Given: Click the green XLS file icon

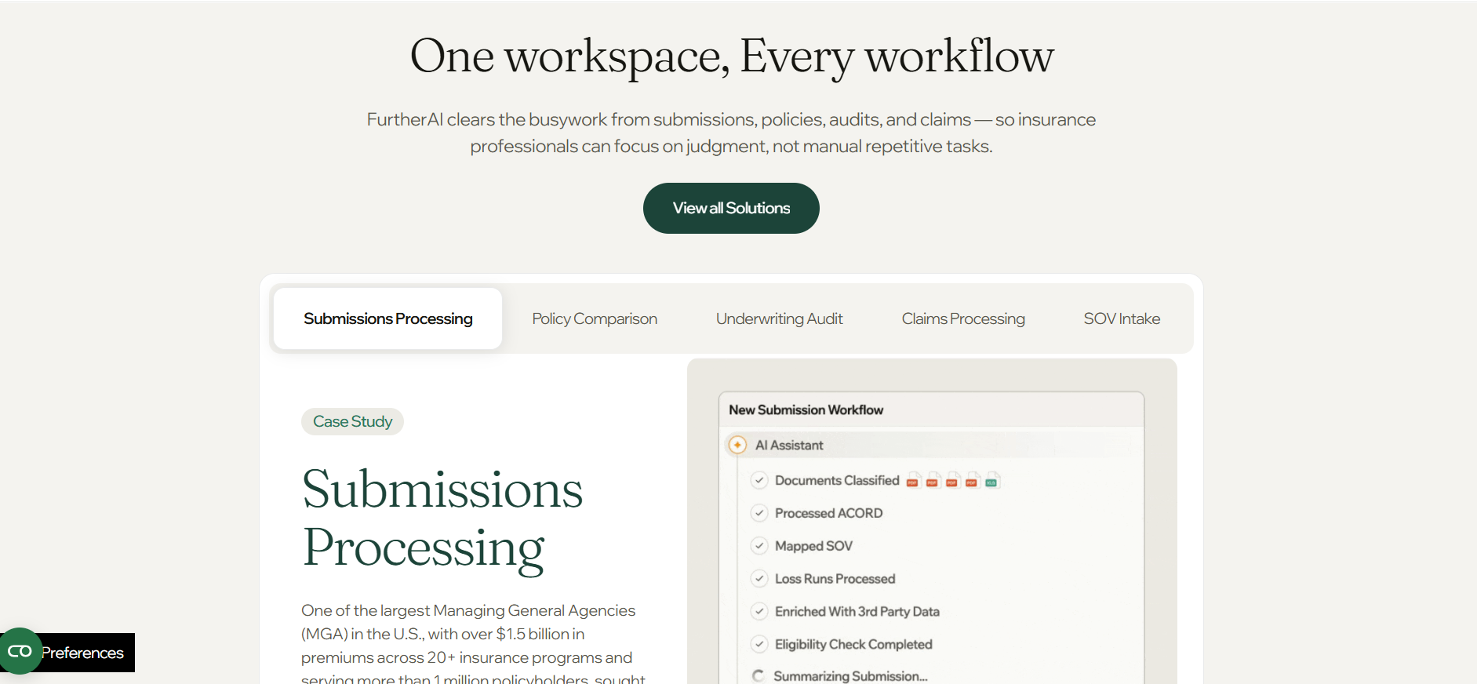Looking at the screenshot, I should [991, 481].
